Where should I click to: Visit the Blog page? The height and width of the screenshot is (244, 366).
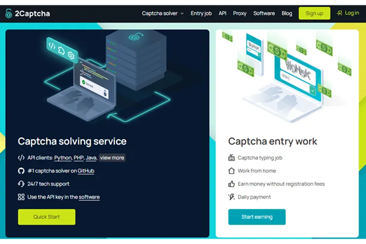click(287, 13)
